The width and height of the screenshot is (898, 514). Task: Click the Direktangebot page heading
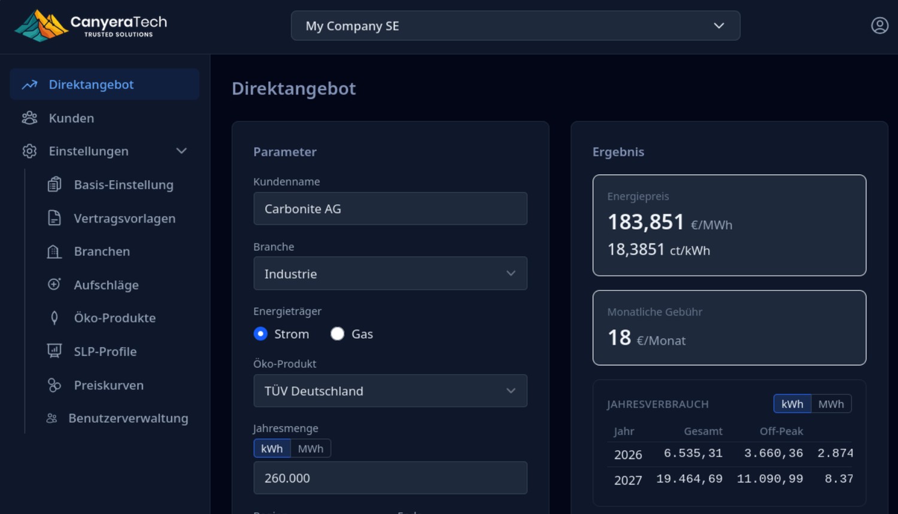click(x=294, y=89)
